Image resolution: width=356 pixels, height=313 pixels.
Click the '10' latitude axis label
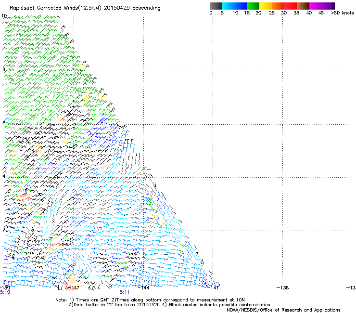point(4,16)
